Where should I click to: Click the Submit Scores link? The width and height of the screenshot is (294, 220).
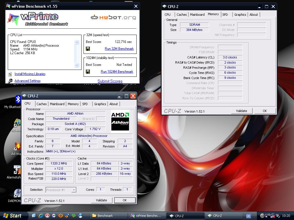[x=110, y=81]
